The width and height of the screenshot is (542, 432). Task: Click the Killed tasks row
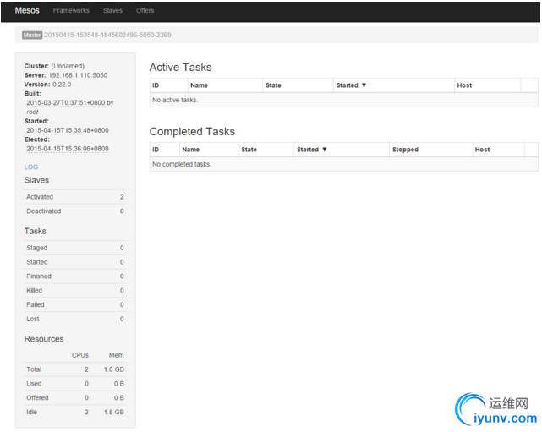pos(75,290)
